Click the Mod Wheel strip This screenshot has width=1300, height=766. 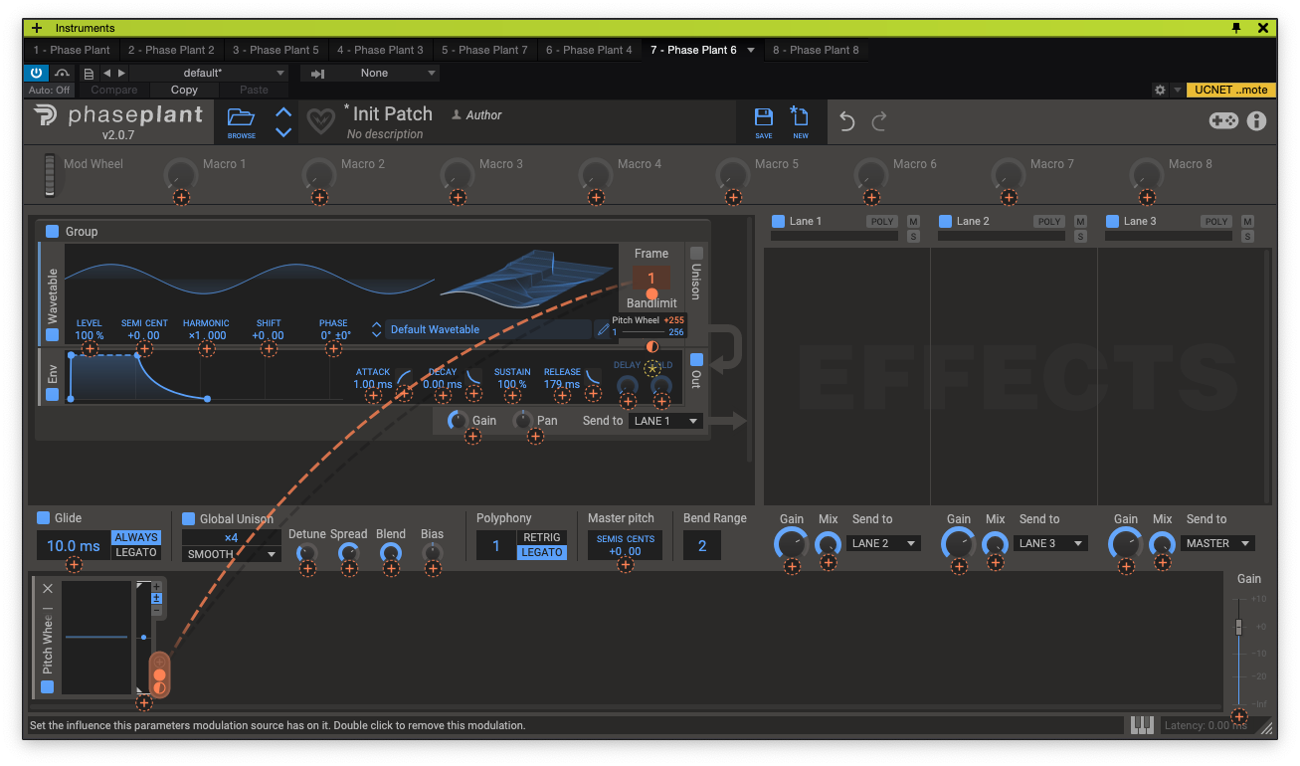[x=50, y=174]
